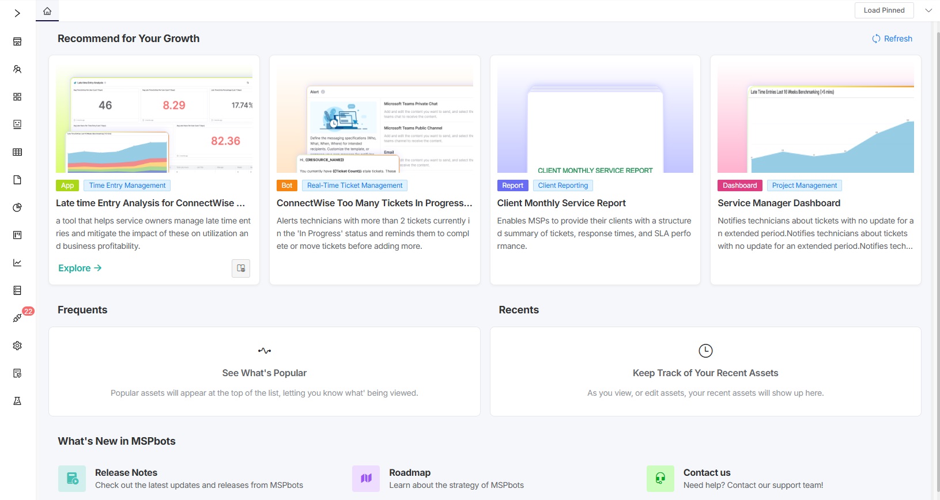Click the line chart icon in sidebar
Screen dimensions: 940x500
(17, 263)
